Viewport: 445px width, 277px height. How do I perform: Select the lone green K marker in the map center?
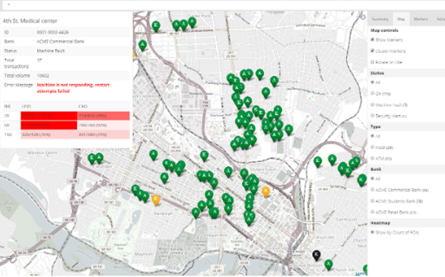tap(204, 156)
